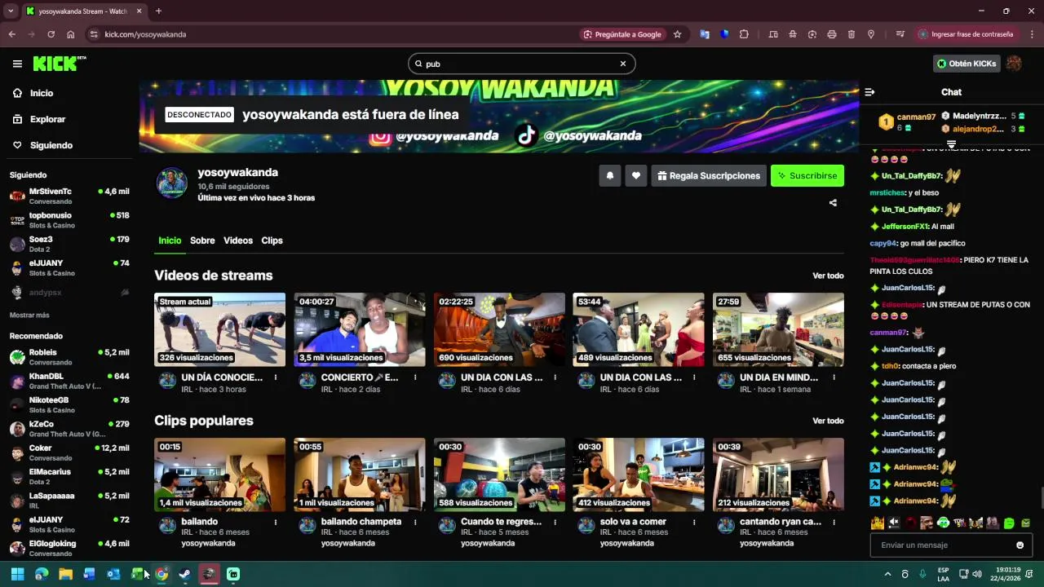
Task: Open the emoji picker in chat
Action: (x=1020, y=545)
